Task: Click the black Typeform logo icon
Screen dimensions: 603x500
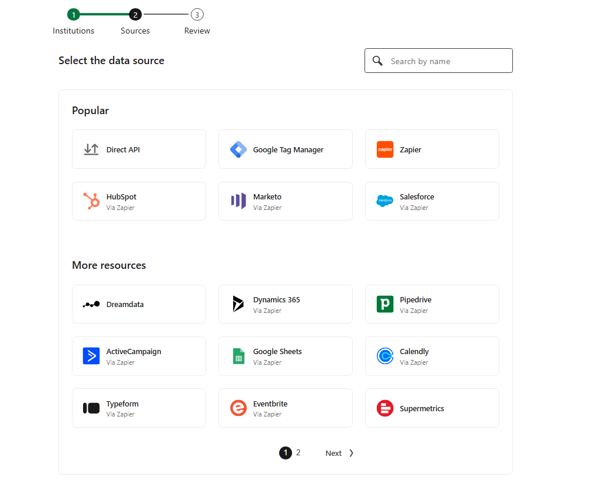Action: (91, 408)
